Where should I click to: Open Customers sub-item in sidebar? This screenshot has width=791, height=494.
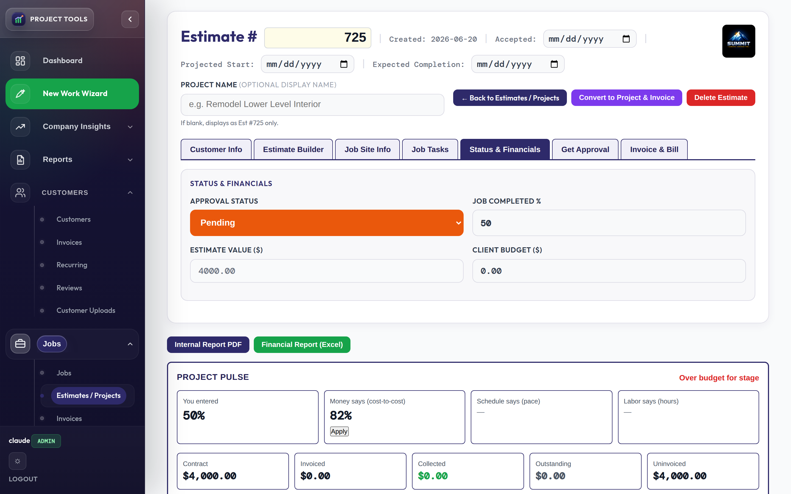click(x=74, y=219)
